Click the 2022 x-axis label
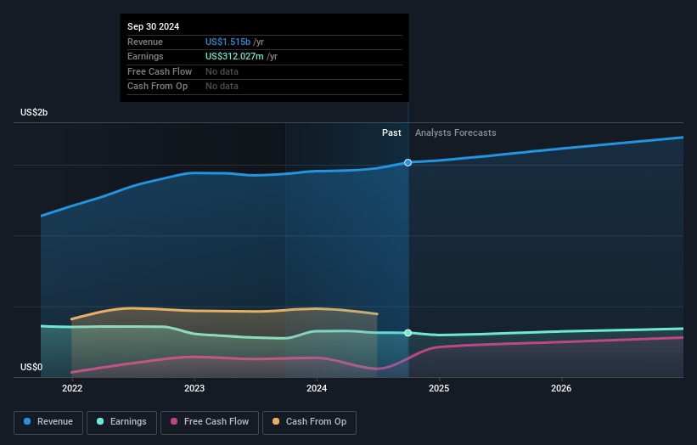697x445 pixels. click(72, 389)
